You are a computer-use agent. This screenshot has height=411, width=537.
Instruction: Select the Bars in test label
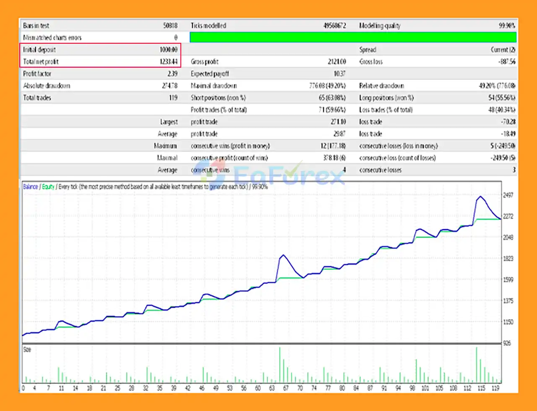click(36, 26)
